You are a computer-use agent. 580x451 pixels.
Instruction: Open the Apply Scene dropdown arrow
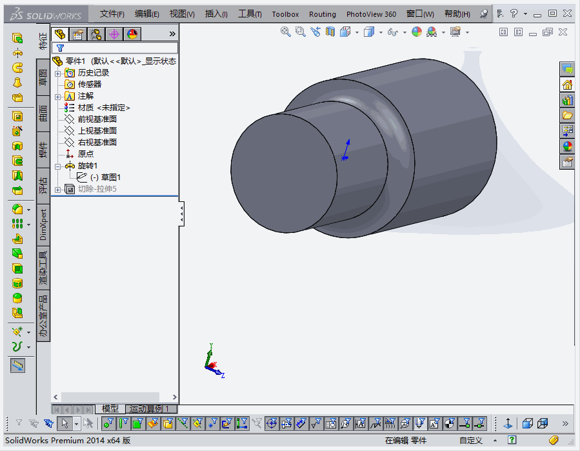click(443, 32)
